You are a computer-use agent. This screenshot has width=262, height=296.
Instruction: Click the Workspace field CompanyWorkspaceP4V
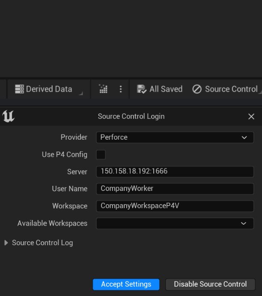175,206
